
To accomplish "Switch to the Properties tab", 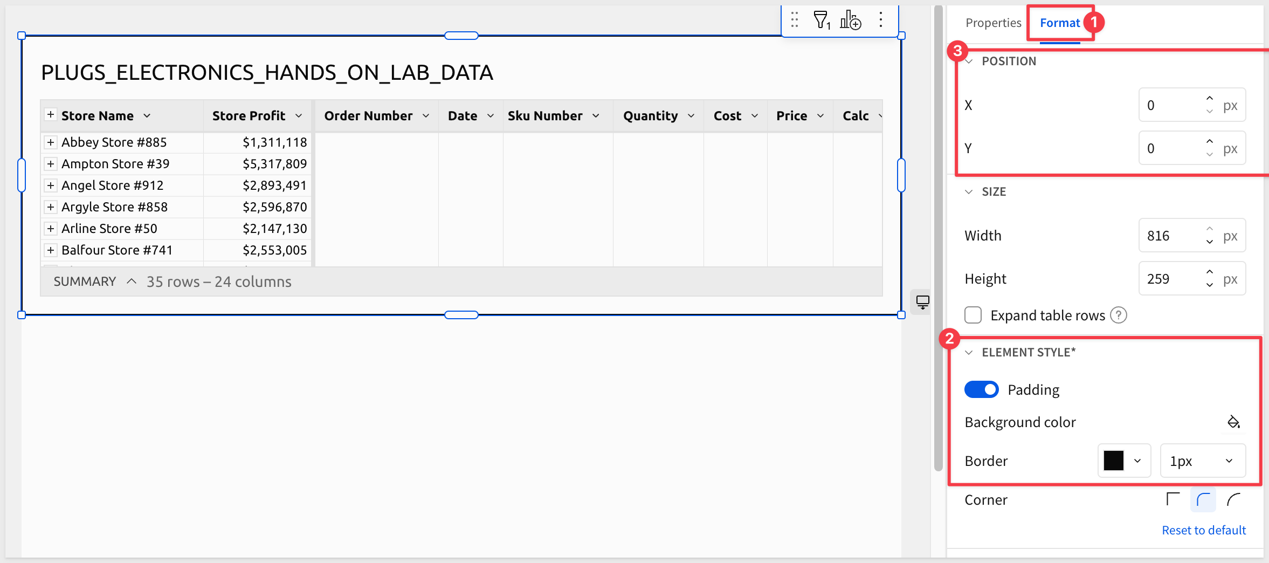I will point(993,23).
